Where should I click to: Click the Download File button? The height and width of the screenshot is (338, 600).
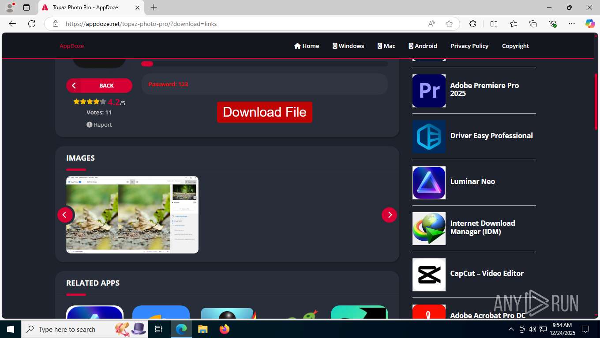click(x=265, y=112)
